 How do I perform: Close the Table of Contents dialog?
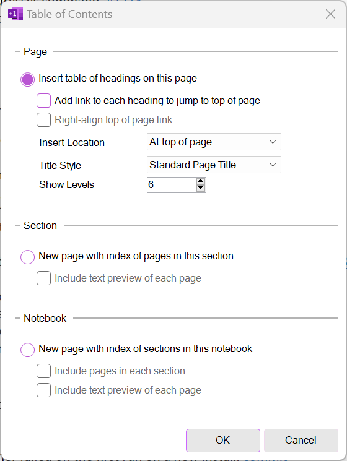click(330, 14)
